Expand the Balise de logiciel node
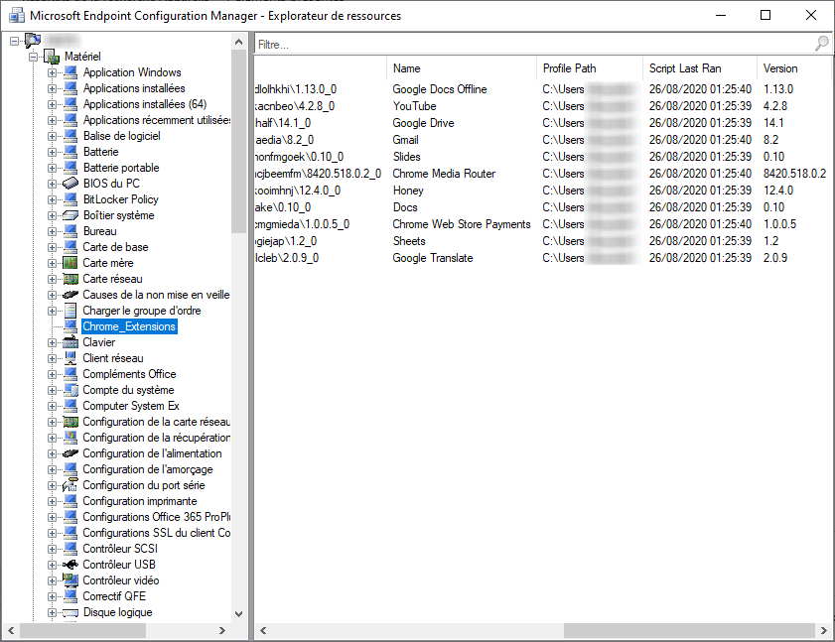This screenshot has width=835, height=642. (x=52, y=136)
